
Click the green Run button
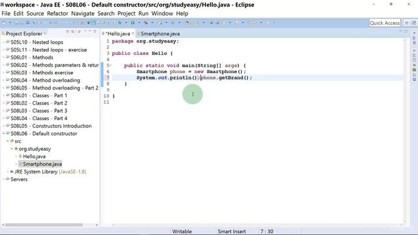133,23
